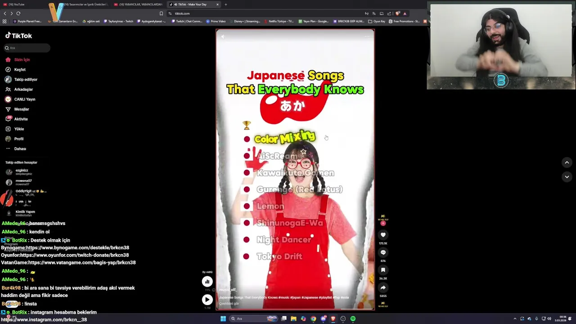Switch to the 'YABANCILAR' YouTube tab
Viewport: 576px width, 324px height.
click(x=138, y=4)
